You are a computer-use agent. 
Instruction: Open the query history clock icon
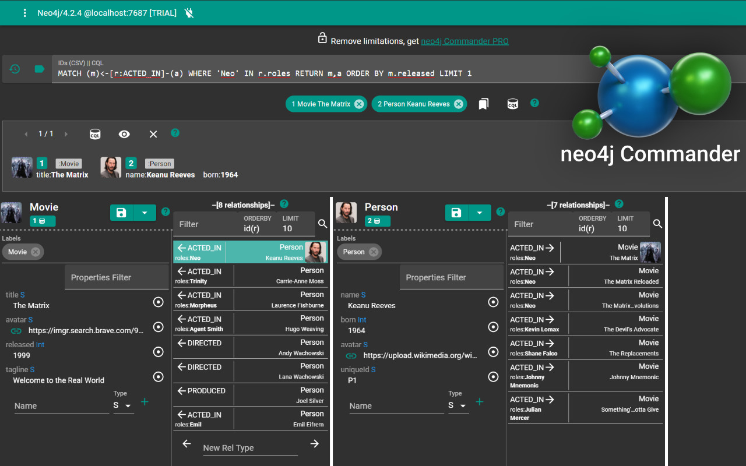(15, 69)
